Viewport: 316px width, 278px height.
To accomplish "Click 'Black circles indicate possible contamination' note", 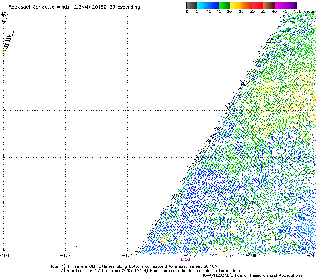I will tap(195, 271).
